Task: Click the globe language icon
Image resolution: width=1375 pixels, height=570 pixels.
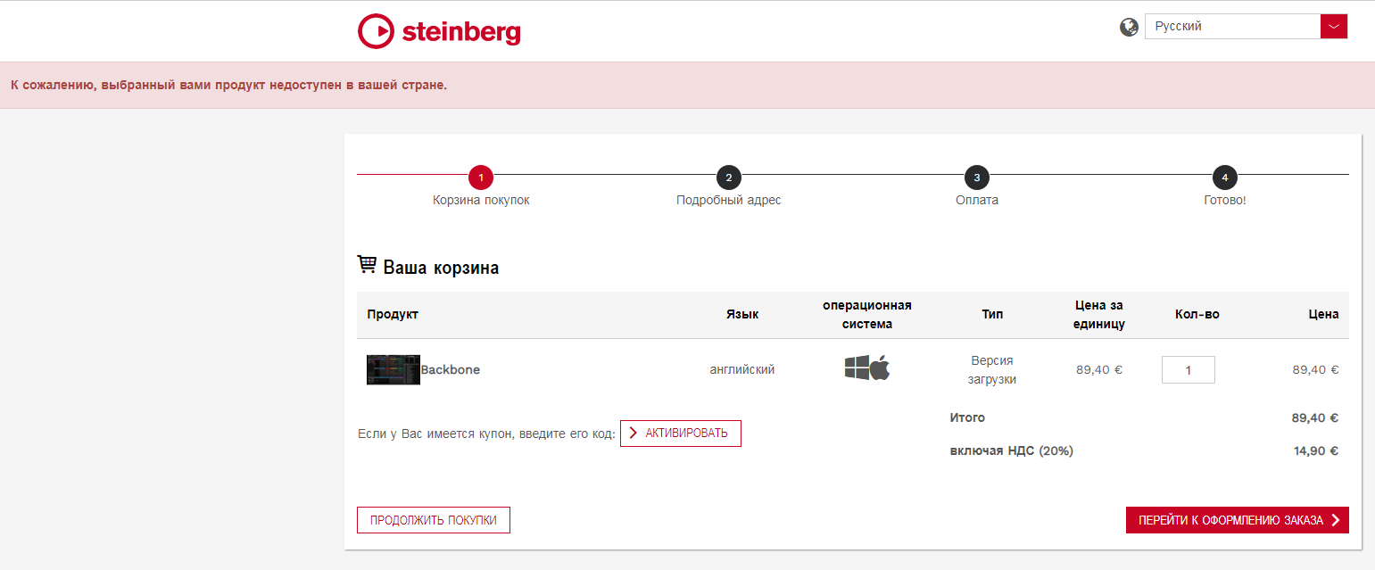Action: coord(1129,27)
